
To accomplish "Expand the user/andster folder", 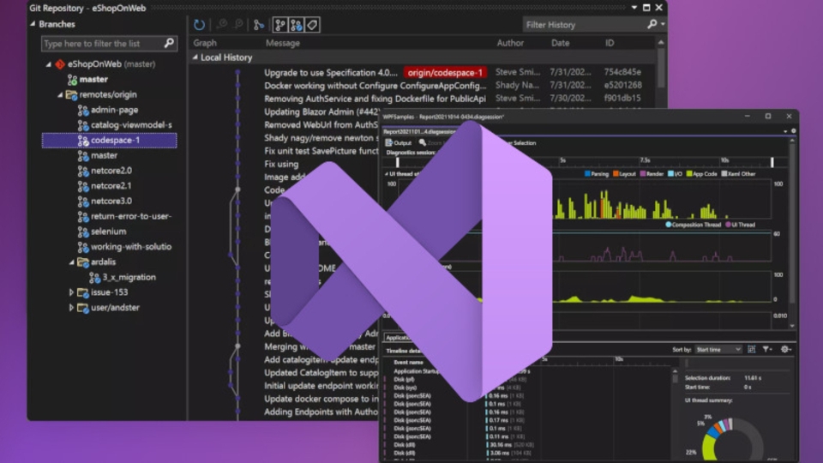I will pos(71,308).
